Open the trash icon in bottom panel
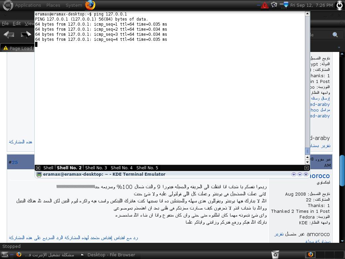This screenshot has width=345, height=259. (x=275, y=255)
